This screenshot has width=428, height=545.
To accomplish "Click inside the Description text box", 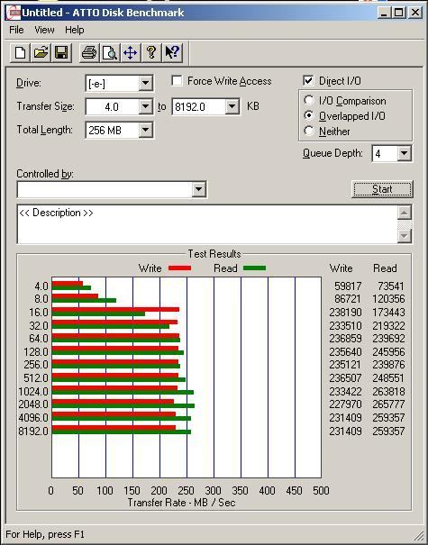I will 207,224.
